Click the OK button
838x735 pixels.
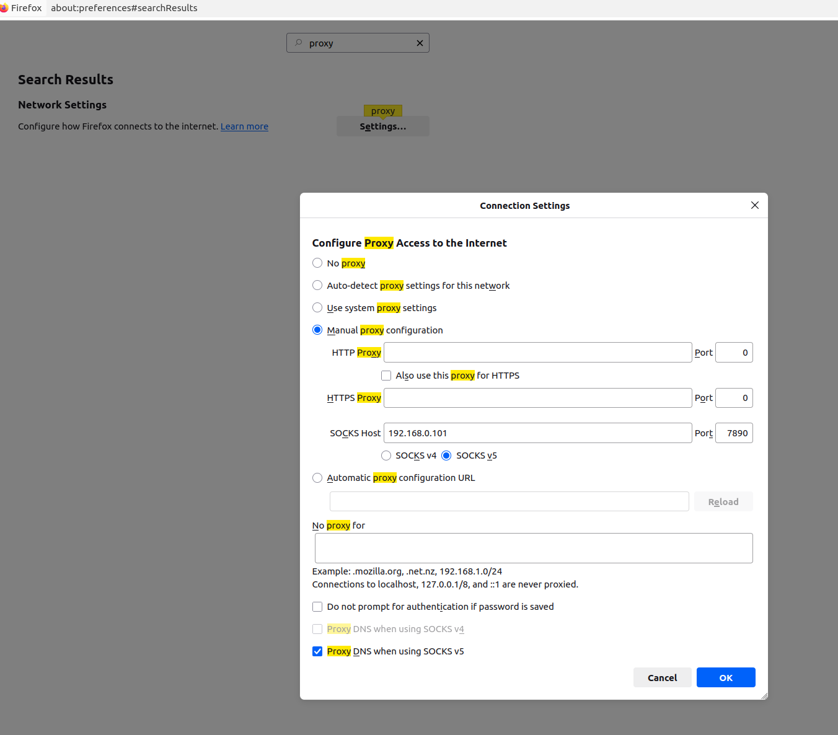coord(725,677)
